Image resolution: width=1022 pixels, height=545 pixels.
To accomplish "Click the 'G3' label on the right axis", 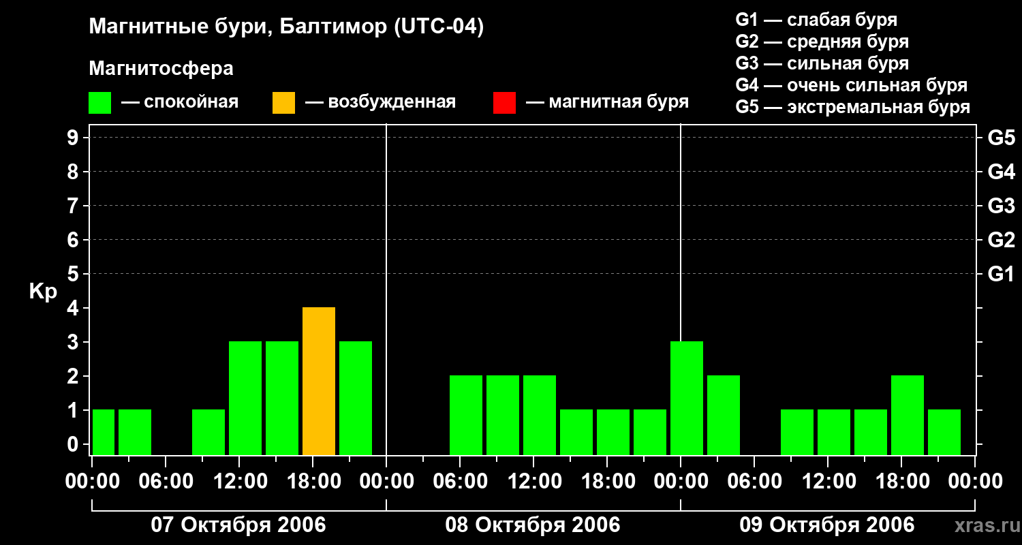I will (1001, 206).
